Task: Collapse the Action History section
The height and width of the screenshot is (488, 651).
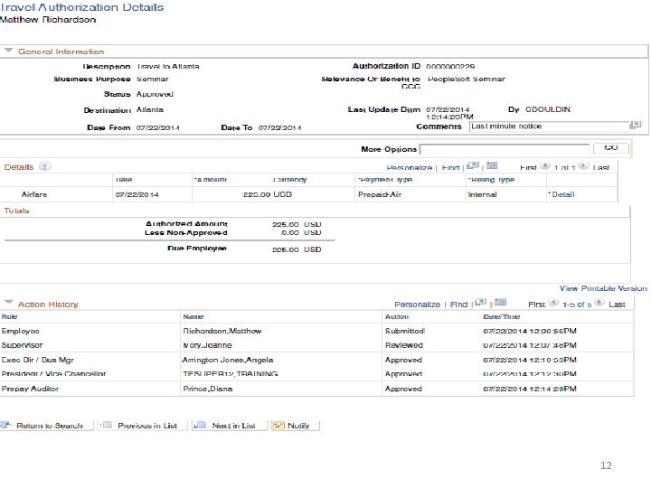Action: (x=8, y=303)
